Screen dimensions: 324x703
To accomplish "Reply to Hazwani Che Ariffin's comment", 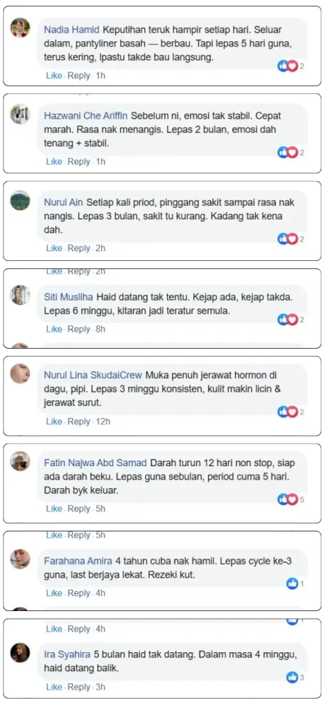I will click(79, 161).
